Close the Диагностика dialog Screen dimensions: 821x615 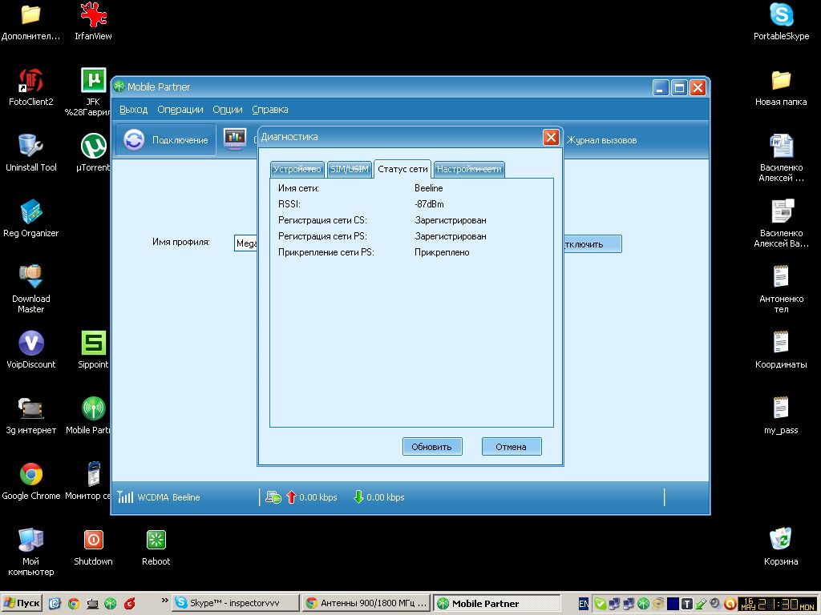551,137
